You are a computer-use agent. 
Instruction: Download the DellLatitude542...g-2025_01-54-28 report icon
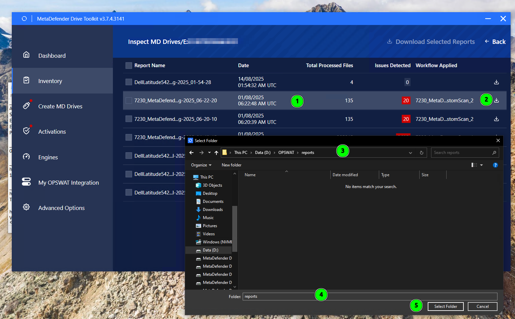click(x=496, y=82)
